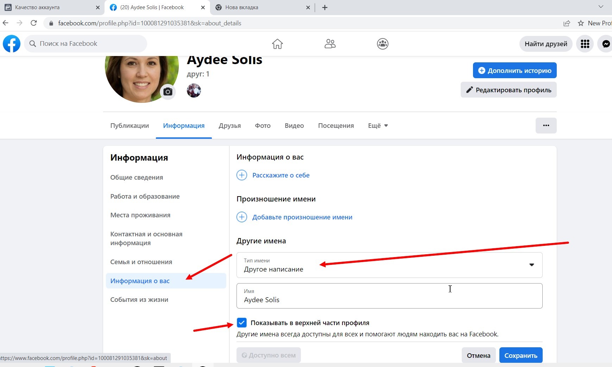
Task: Open the browser tab search chevron
Action: pyautogui.click(x=601, y=7)
